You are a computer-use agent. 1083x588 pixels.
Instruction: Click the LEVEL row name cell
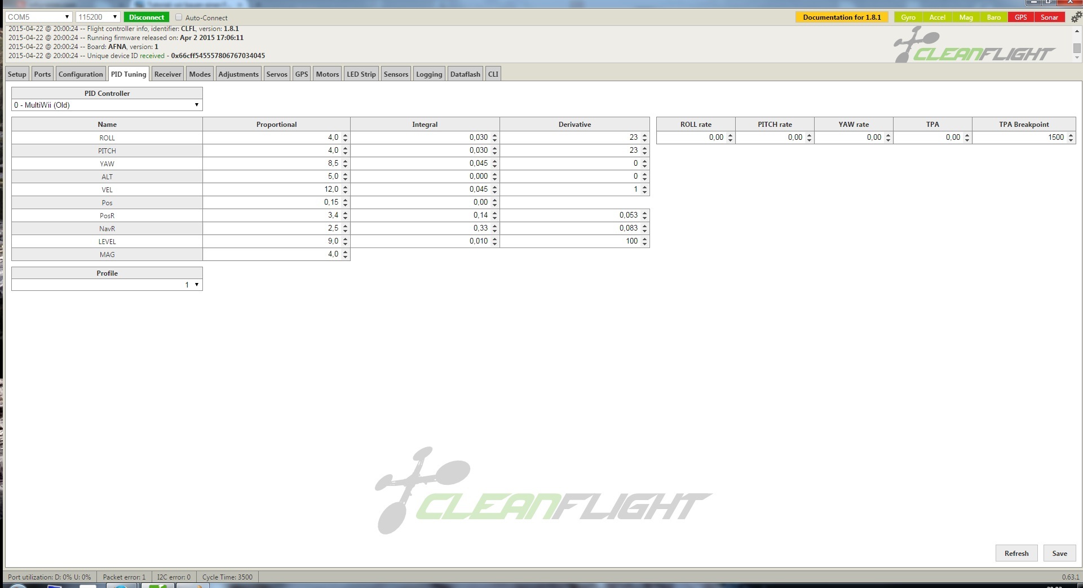pyautogui.click(x=107, y=241)
